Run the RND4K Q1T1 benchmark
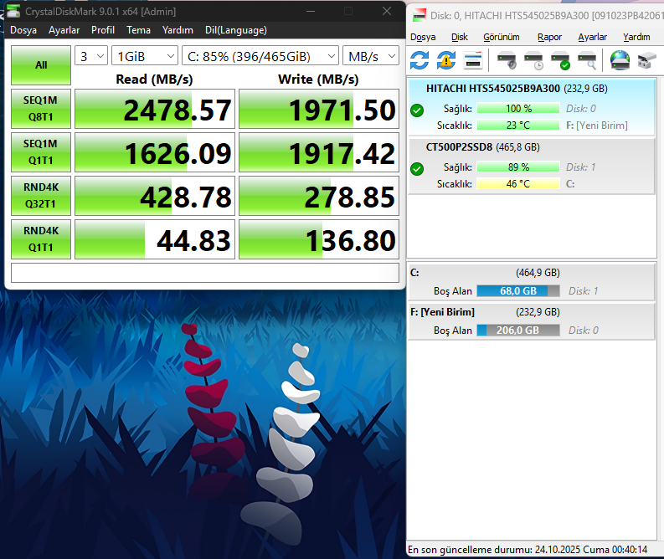 (41, 239)
